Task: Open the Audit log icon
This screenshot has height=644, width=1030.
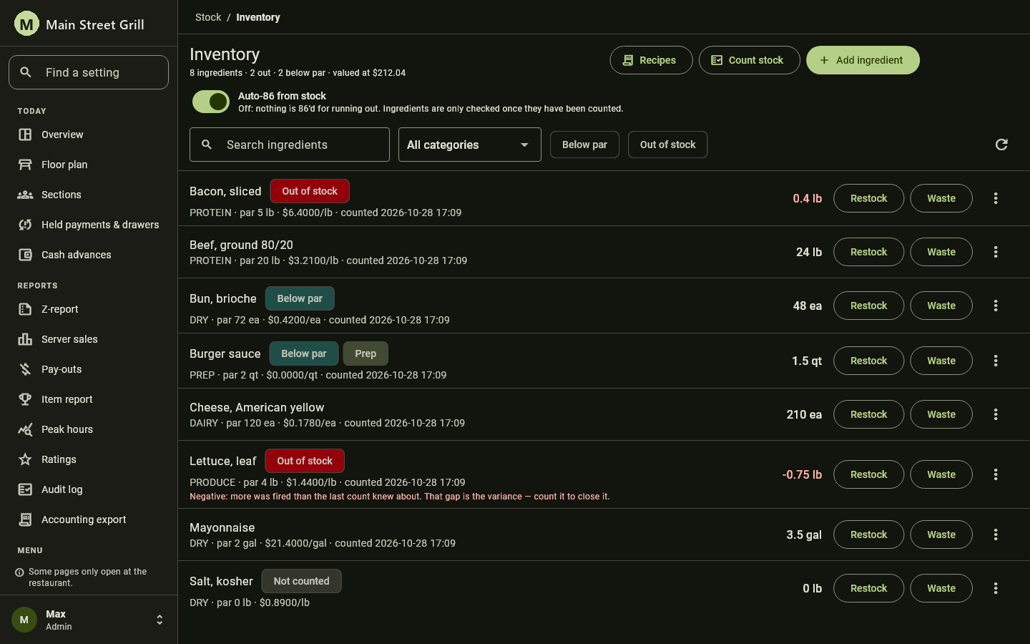Action: 25,489
